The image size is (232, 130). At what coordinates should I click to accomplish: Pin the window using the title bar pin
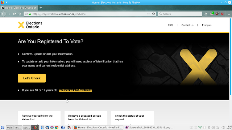point(7,3)
